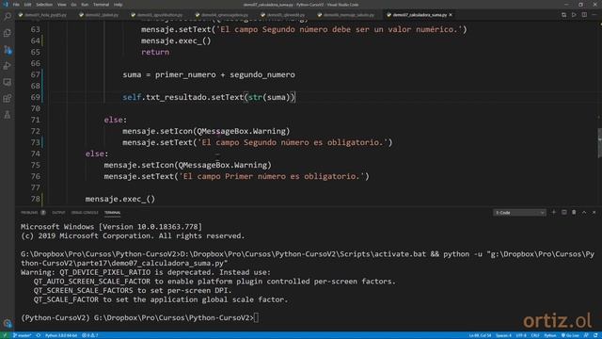
Task: Open the Remote Explorer view
Action: 8,82
